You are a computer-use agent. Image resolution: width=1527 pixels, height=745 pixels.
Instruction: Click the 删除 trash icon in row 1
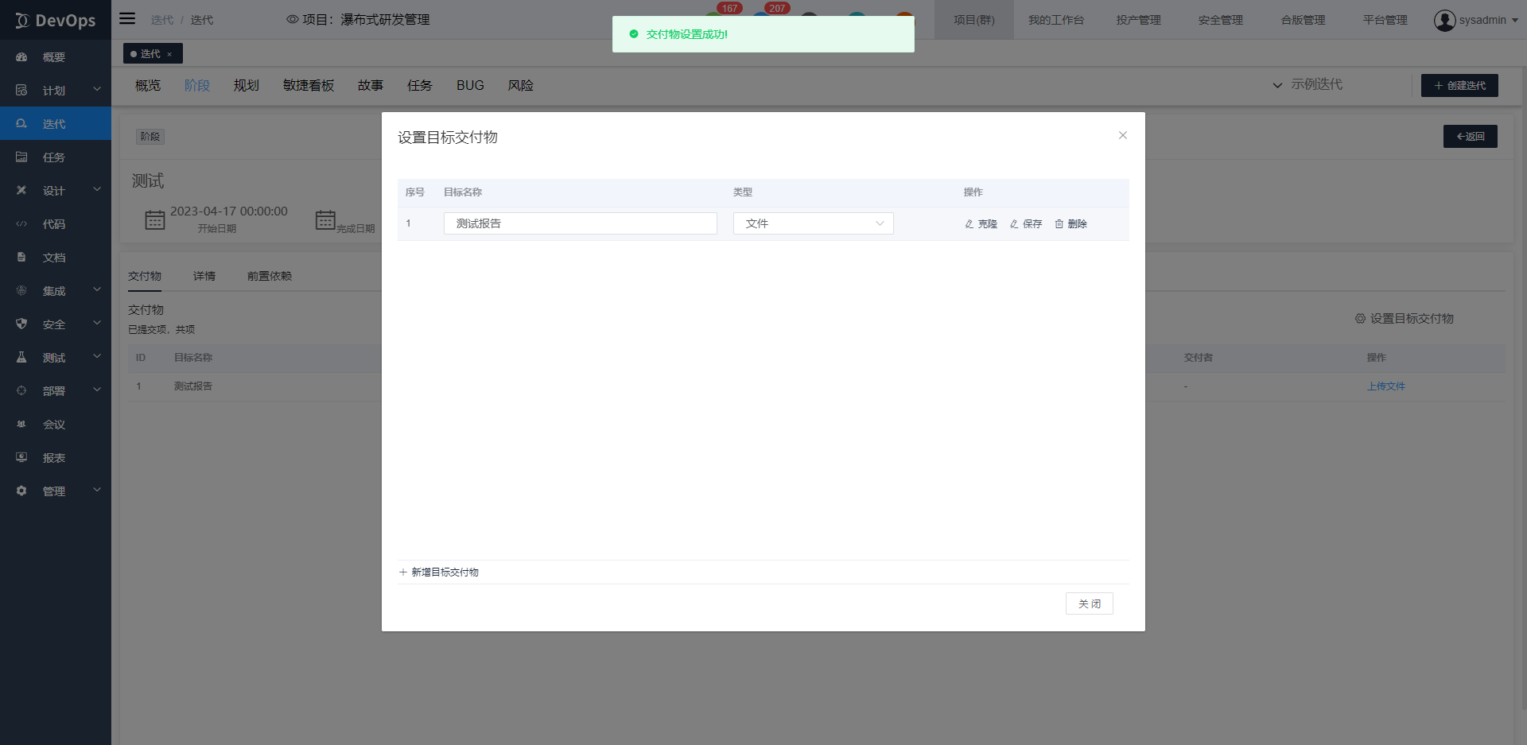(1059, 224)
